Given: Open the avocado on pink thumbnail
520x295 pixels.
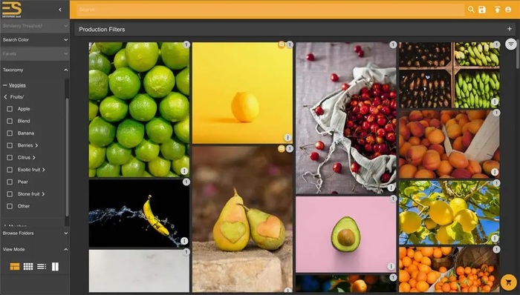Looking at the screenshot, I should pyautogui.click(x=346, y=234).
